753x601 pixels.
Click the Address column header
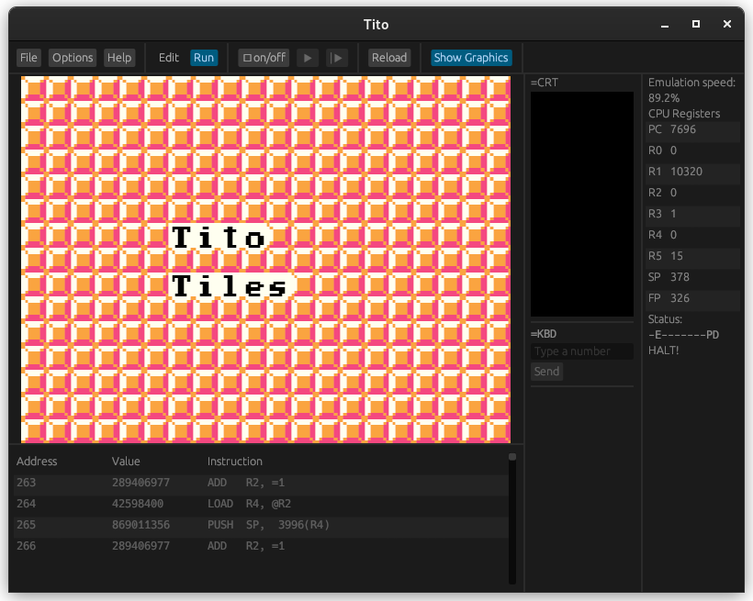pos(38,461)
